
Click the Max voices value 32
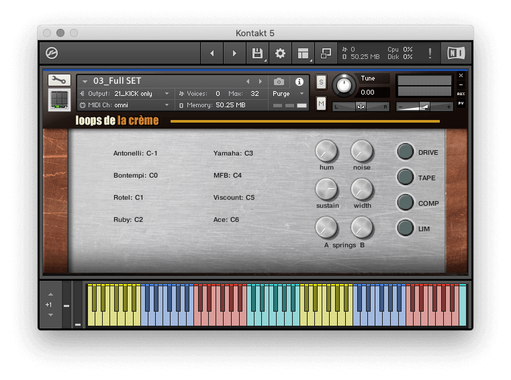pyautogui.click(x=254, y=94)
